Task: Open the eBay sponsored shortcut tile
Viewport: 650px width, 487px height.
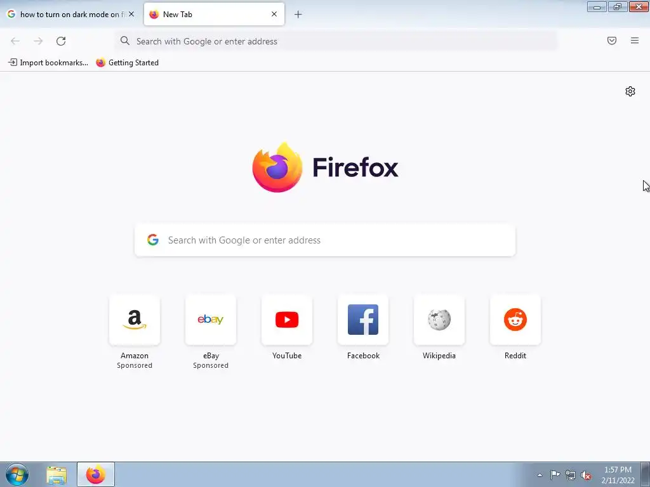Action: 211,320
